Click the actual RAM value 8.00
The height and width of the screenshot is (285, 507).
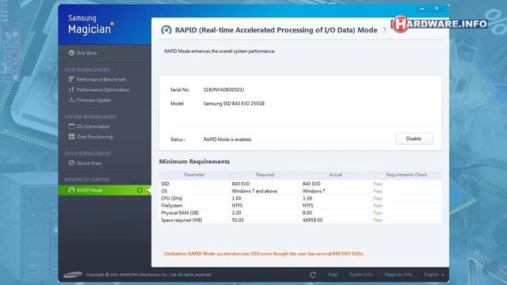click(307, 213)
